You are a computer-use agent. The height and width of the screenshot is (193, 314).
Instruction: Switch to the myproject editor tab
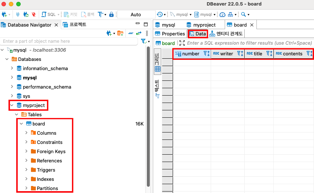tap(201, 25)
